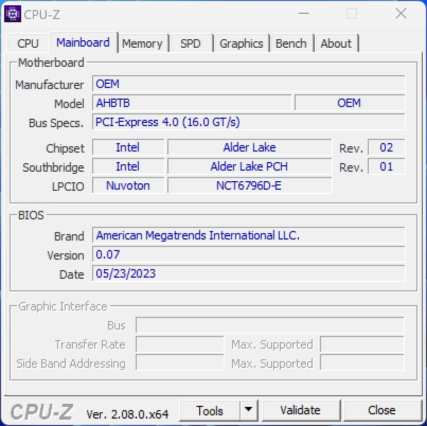
Task: Click the LPCIO NCT6796D-E field
Action: pos(249,185)
